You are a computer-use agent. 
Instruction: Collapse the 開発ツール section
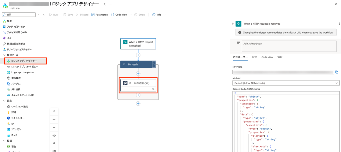point(4,55)
